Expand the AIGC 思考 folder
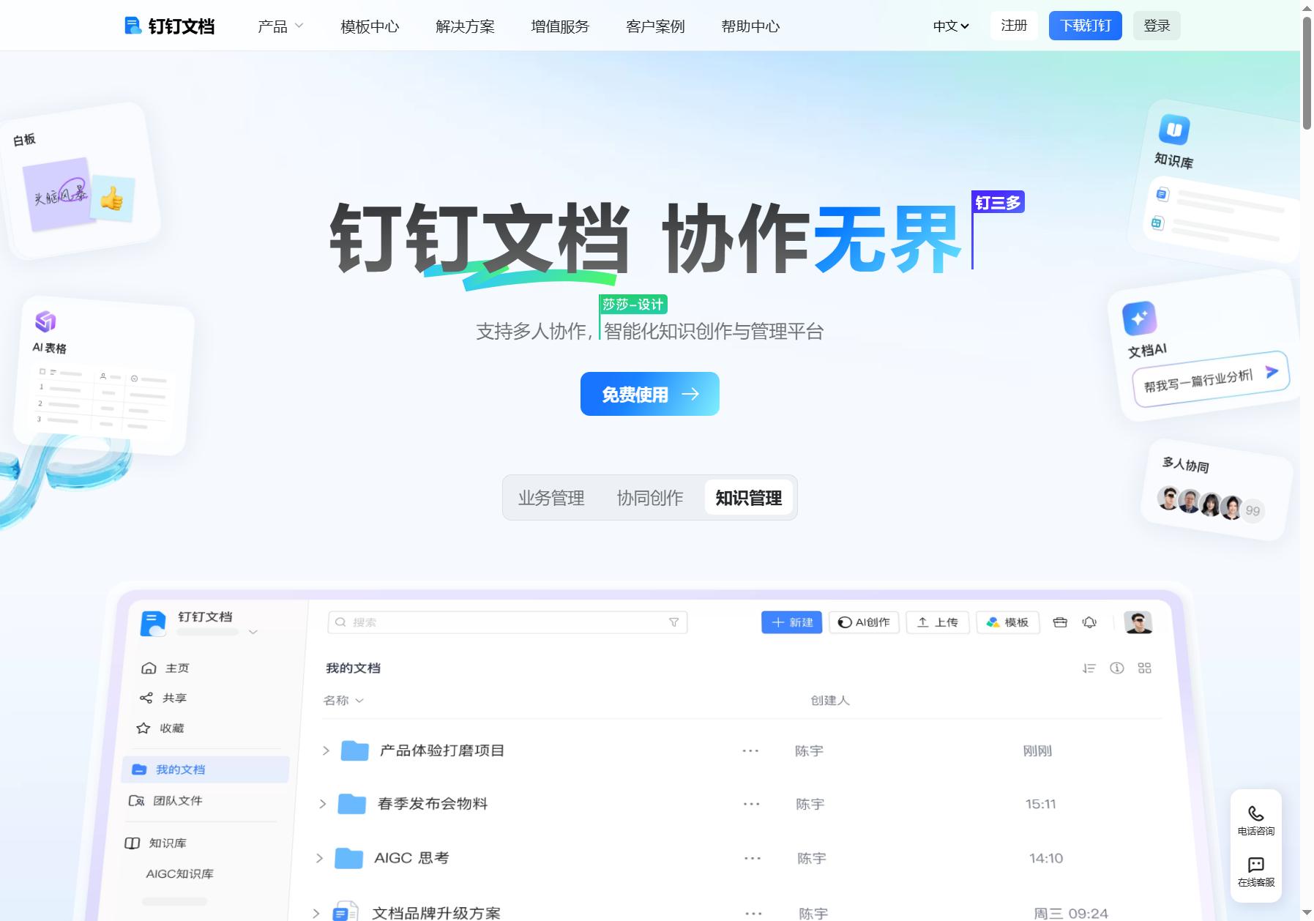 click(x=319, y=858)
